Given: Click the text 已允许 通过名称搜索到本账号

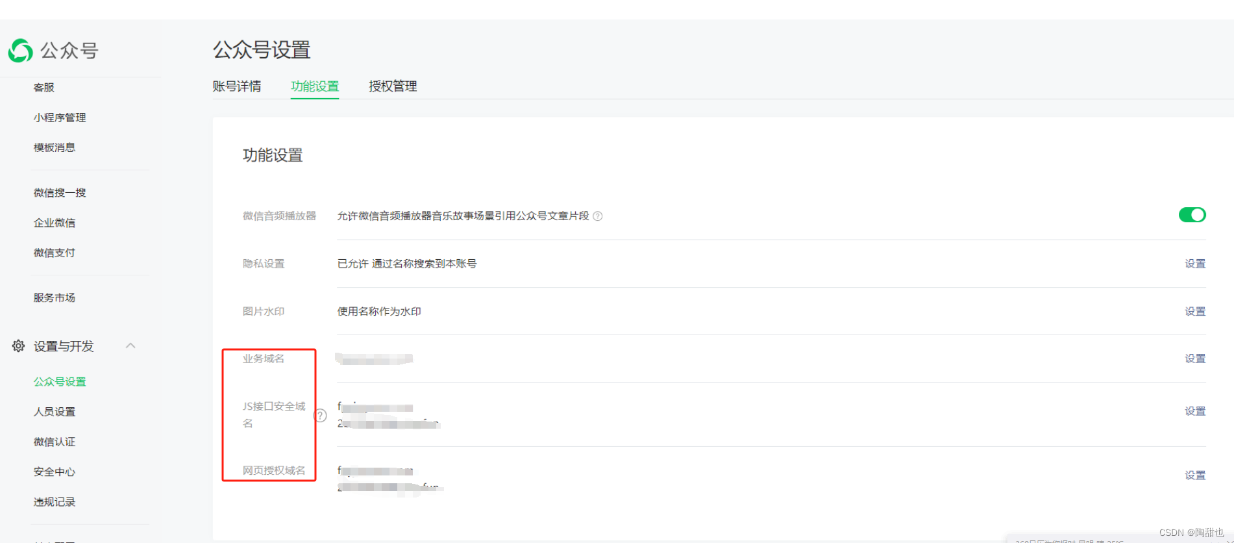Looking at the screenshot, I should (x=407, y=264).
